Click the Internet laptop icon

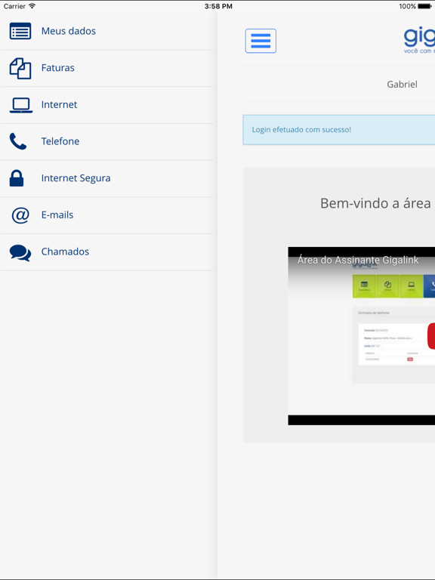(x=20, y=105)
